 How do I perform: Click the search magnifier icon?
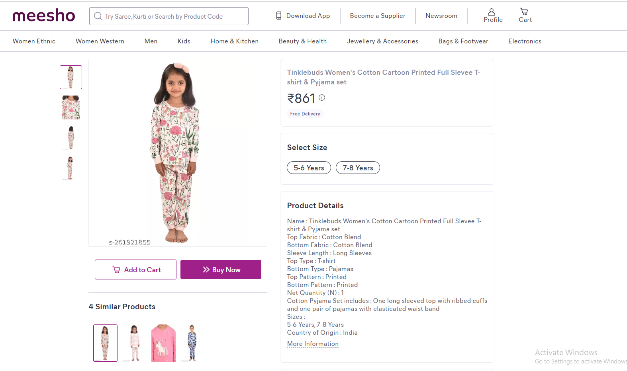click(98, 16)
